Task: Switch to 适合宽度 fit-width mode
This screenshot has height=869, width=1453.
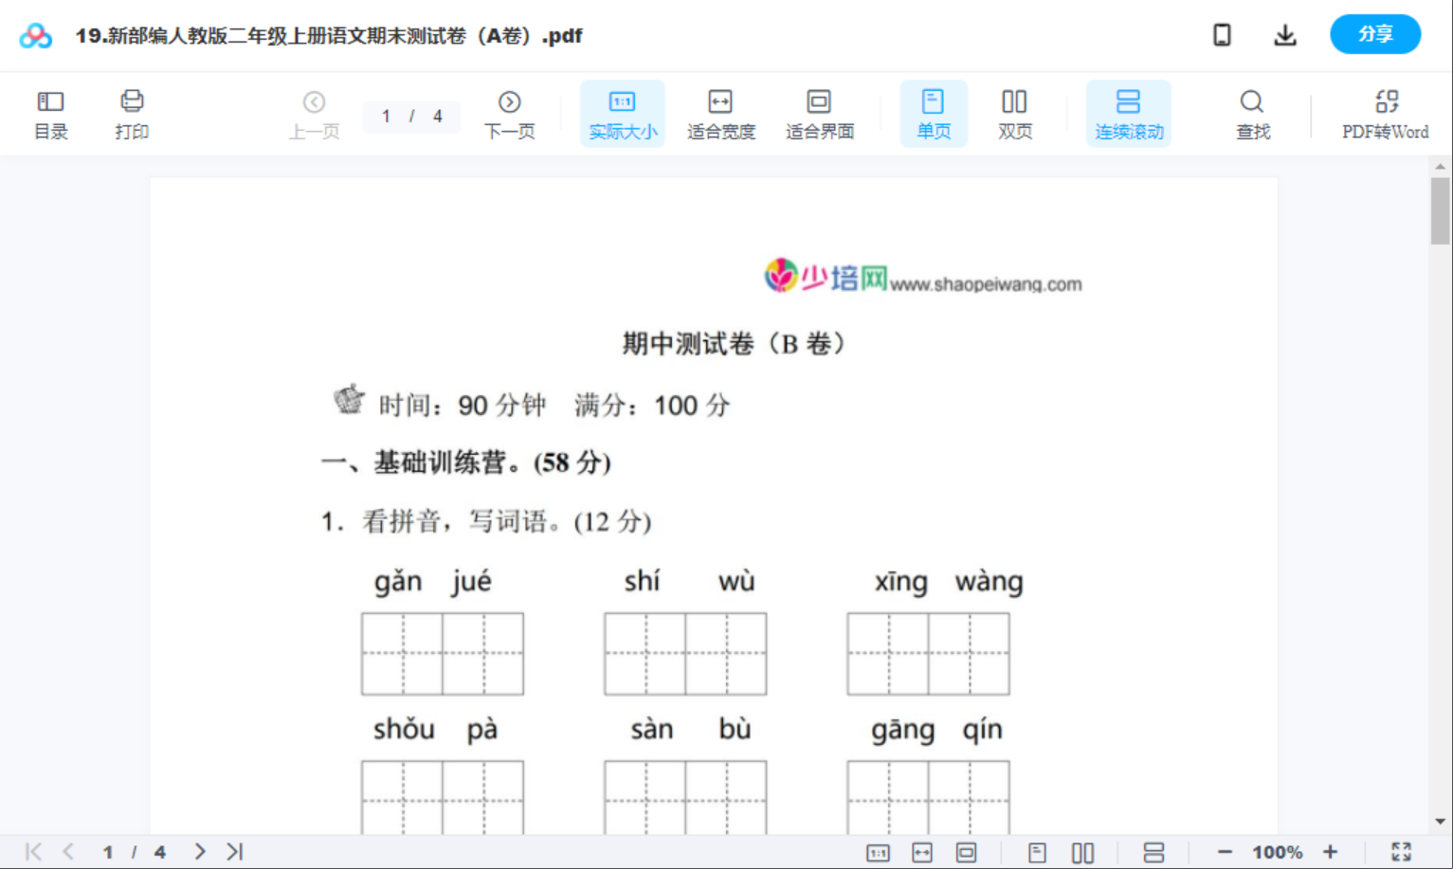Action: coord(720,113)
